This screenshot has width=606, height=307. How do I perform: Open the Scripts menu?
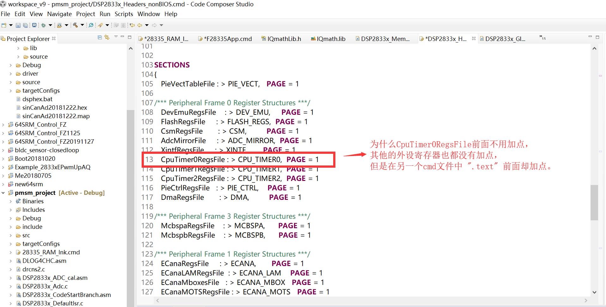tap(124, 14)
